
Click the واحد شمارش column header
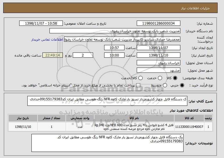[x=80, y=118]
